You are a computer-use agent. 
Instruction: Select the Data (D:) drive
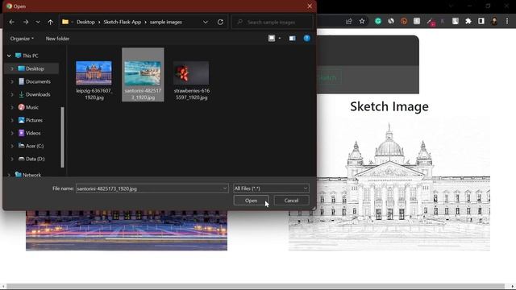tap(35, 159)
